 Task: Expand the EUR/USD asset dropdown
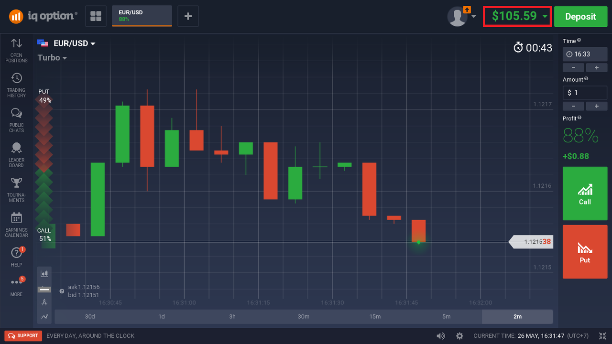93,43
